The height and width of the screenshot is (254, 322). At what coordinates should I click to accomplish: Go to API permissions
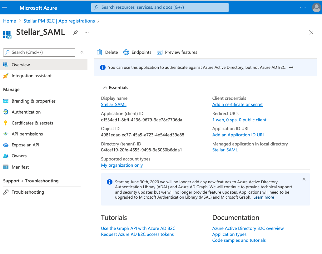pos(27,134)
